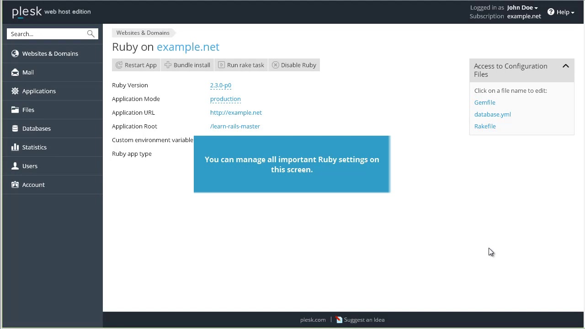Click the Applications gear icon
The image size is (585, 329).
[x=15, y=91]
